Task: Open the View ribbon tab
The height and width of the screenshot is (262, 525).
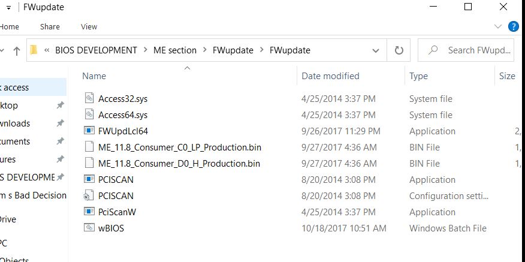Action: click(x=89, y=27)
